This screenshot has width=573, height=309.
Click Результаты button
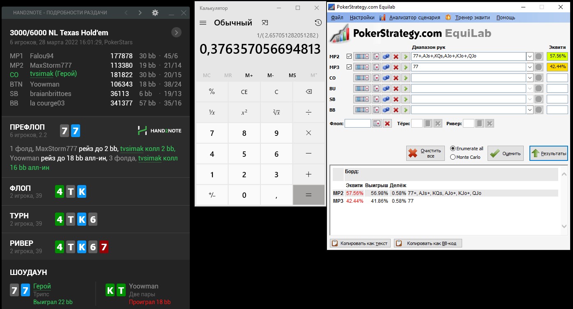[x=548, y=153]
